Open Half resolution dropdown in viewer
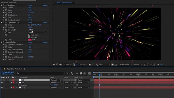Viewport: 174px width, 98px height. [104, 65]
